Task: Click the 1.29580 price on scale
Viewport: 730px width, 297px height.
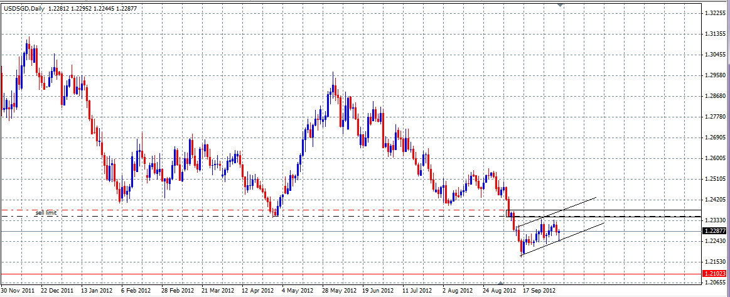Action: tap(715, 75)
